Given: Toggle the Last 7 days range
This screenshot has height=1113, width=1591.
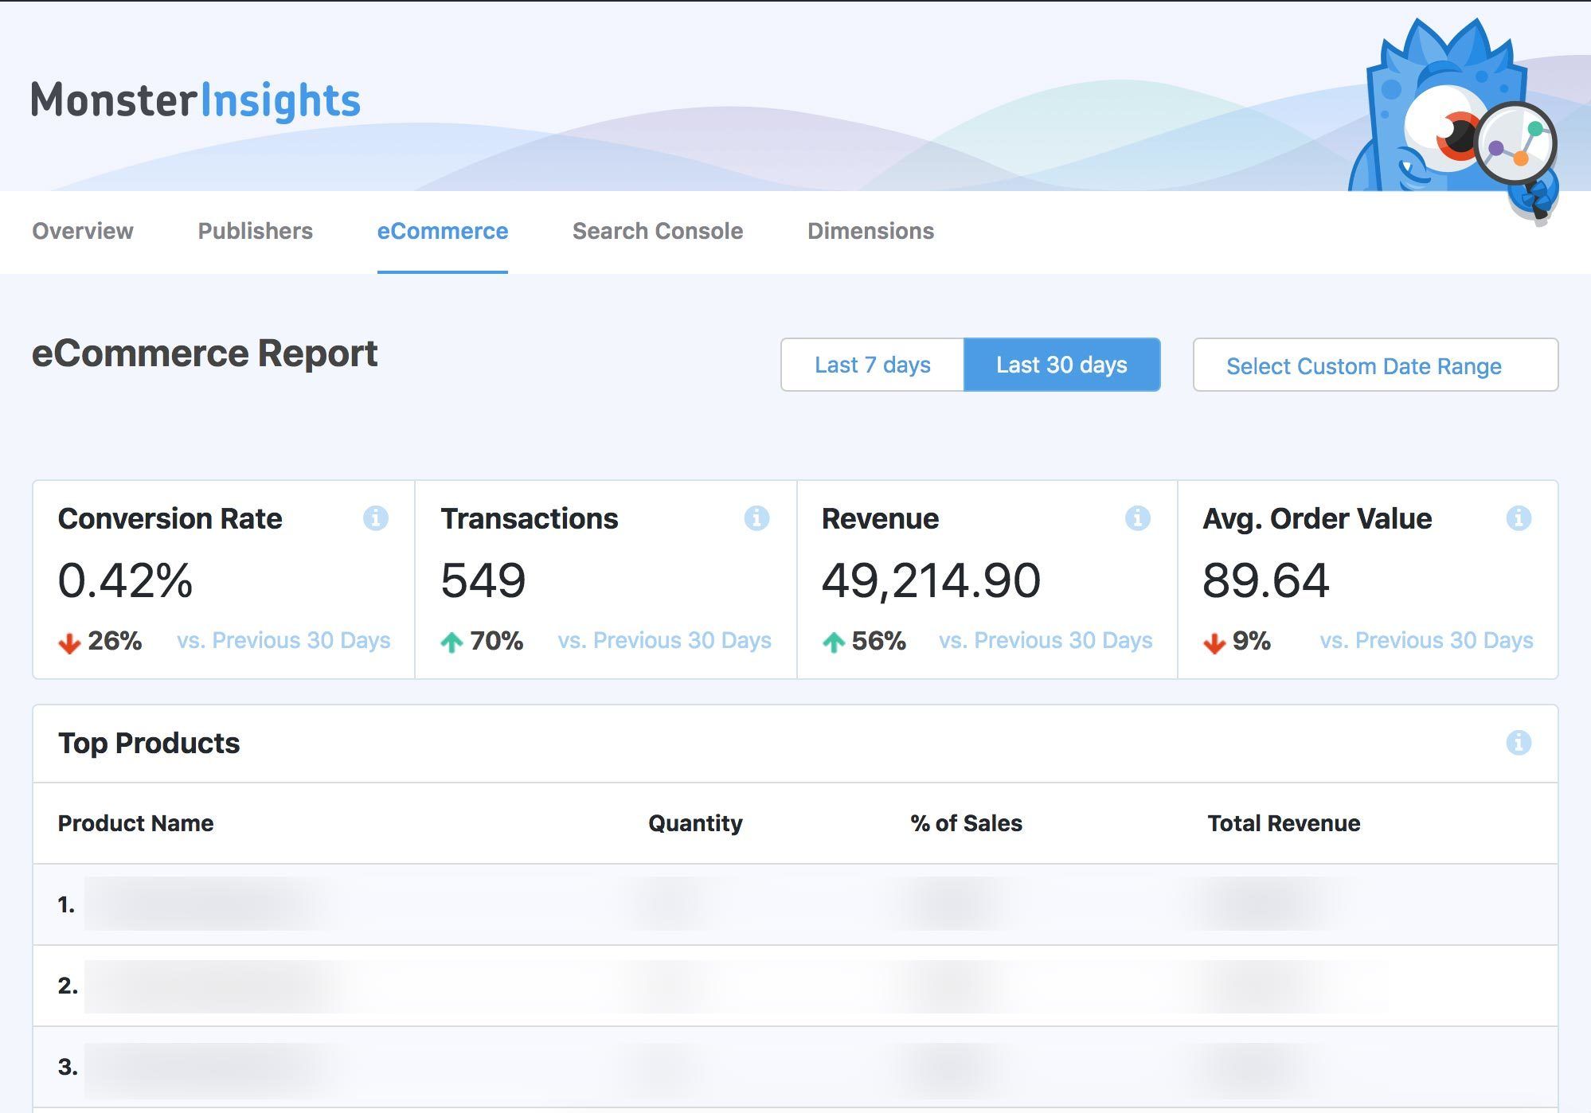Looking at the screenshot, I should [872, 365].
